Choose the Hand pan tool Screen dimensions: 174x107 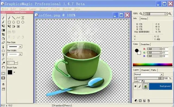click(3, 67)
